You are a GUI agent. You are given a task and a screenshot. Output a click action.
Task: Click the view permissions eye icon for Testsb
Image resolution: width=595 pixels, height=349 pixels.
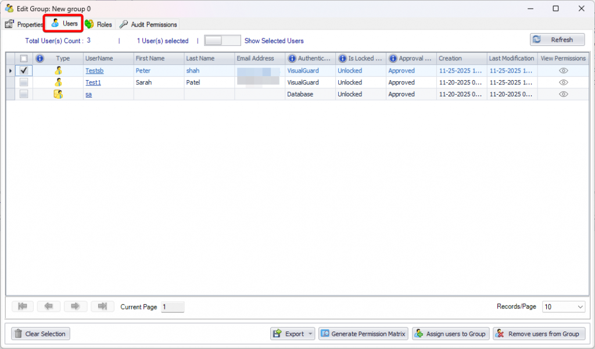[x=562, y=71]
